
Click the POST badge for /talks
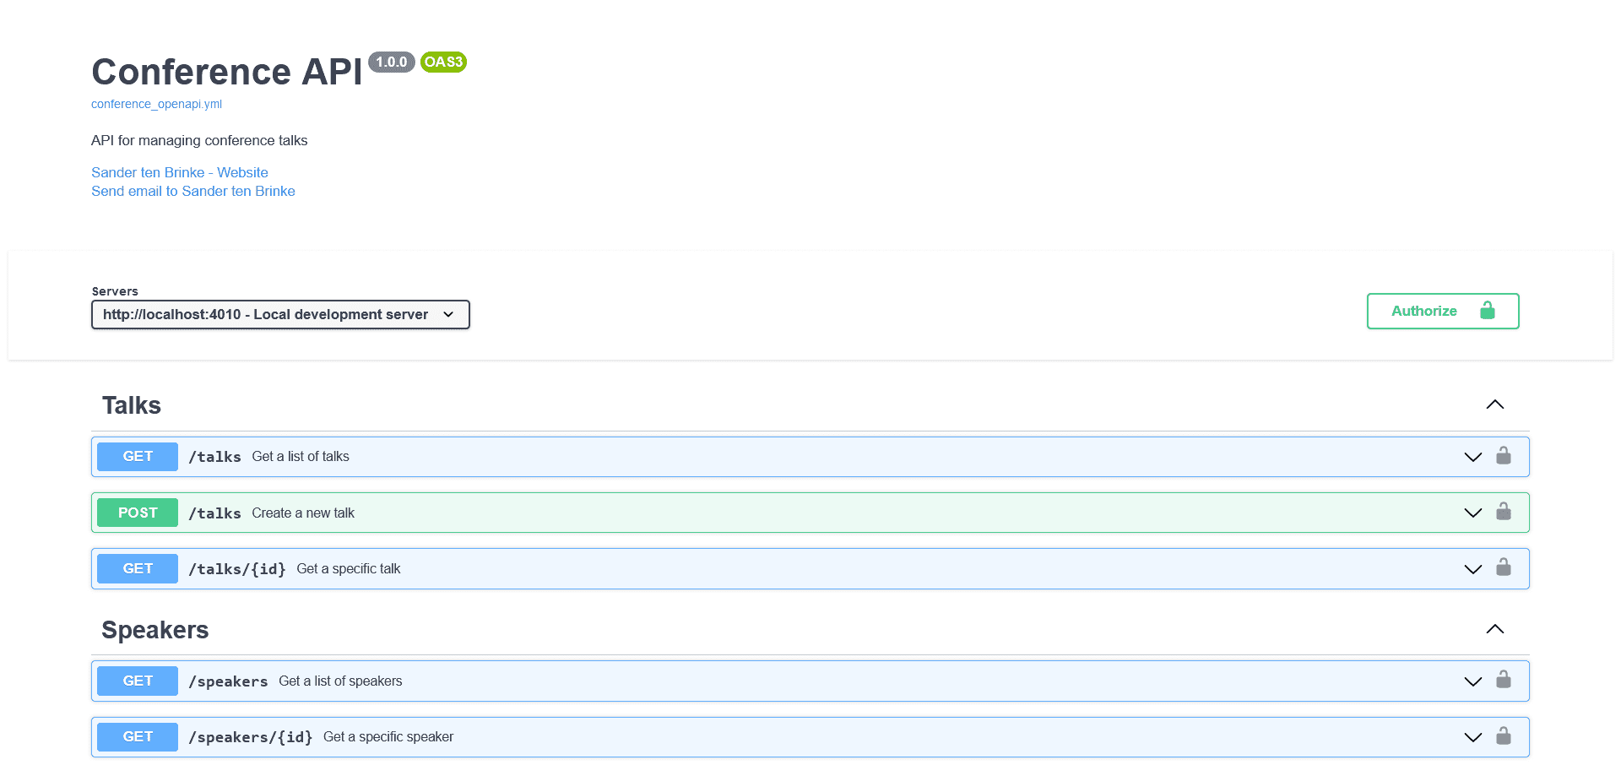(138, 513)
